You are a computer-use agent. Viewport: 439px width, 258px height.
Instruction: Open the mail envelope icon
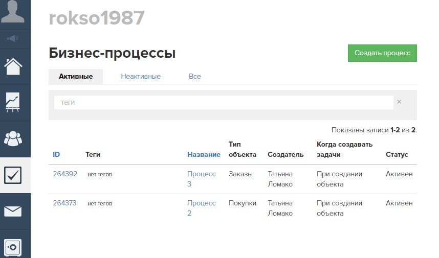(x=13, y=211)
